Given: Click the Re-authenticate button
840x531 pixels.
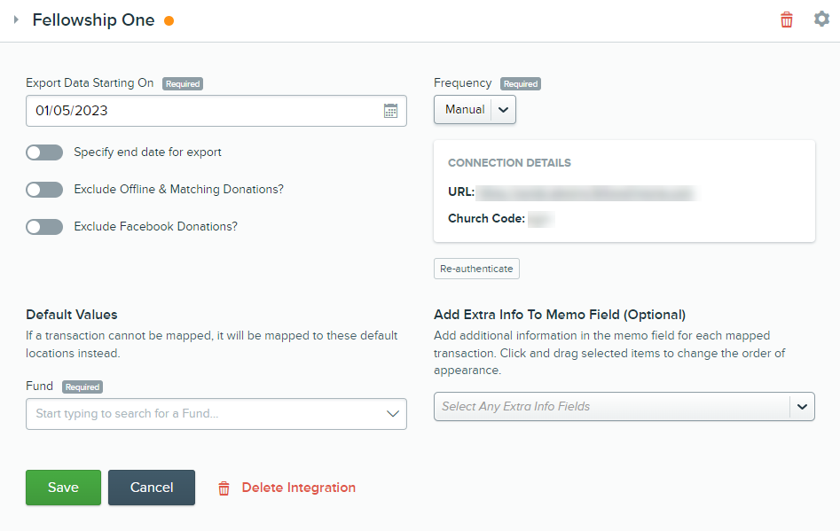Looking at the screenshot, I should pyautogui.click(x=476, y=269).
